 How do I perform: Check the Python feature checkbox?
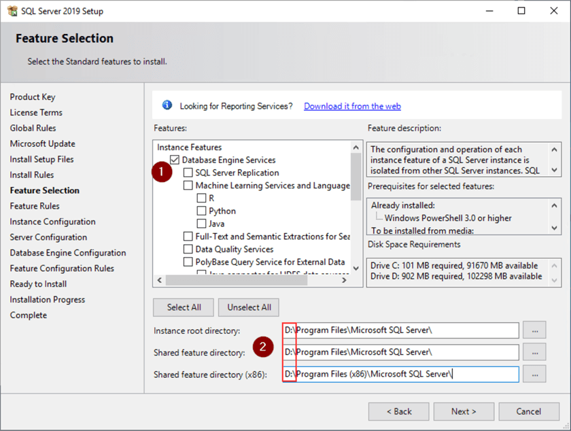pos(202,211)
